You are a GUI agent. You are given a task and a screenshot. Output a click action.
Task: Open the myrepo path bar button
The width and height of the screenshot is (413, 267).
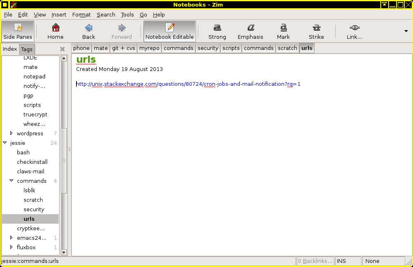(x=149, y=48)
